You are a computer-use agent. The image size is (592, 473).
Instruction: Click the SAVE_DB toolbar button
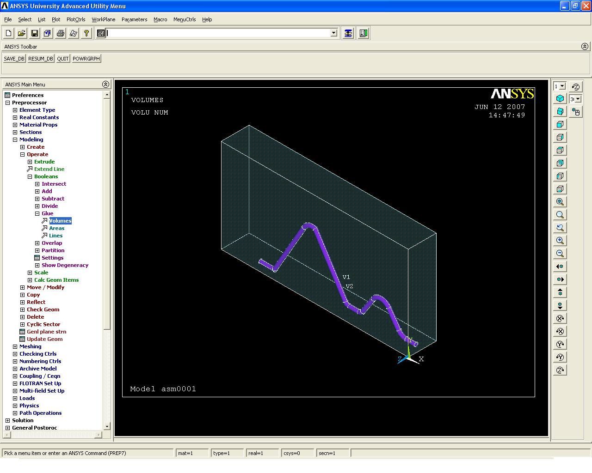pyautogui.click(x=14, y=59)
